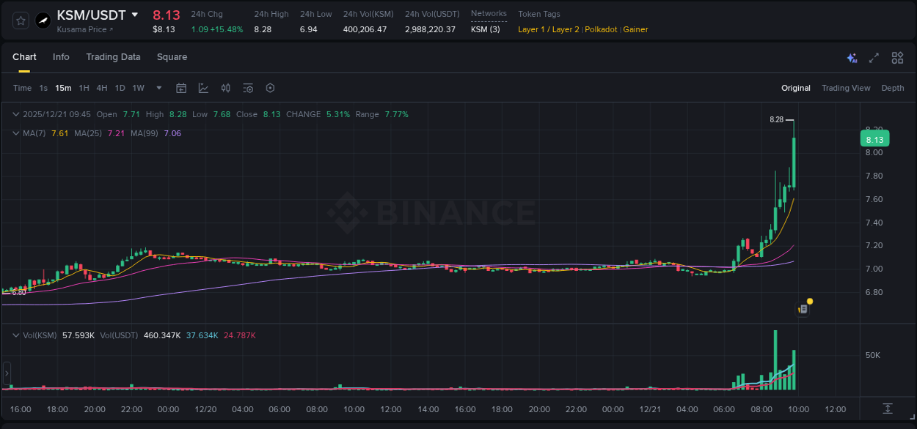Launch the AI assistant icon
The width and height of the screenshot is (917, 429).
click(x=851, y=57)
